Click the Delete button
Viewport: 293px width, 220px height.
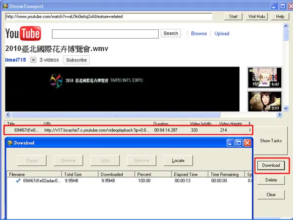[271, 180]
